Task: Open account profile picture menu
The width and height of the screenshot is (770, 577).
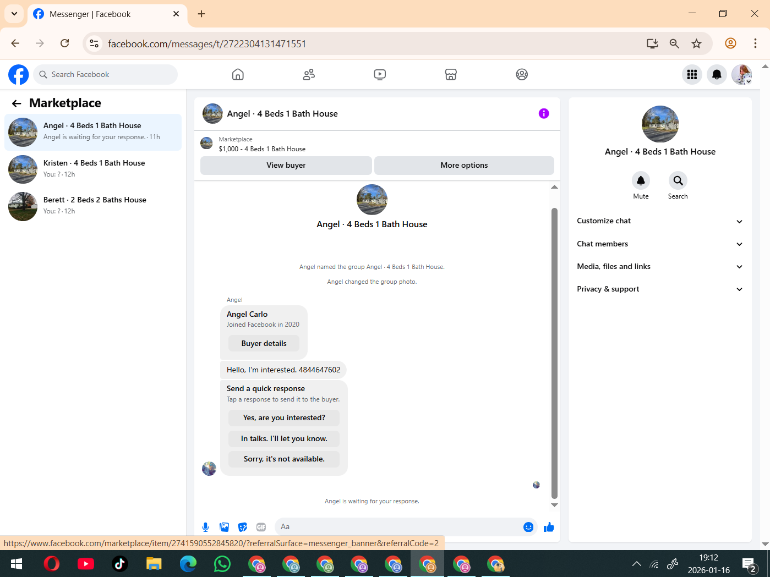Action: click(x=741, y=74)
